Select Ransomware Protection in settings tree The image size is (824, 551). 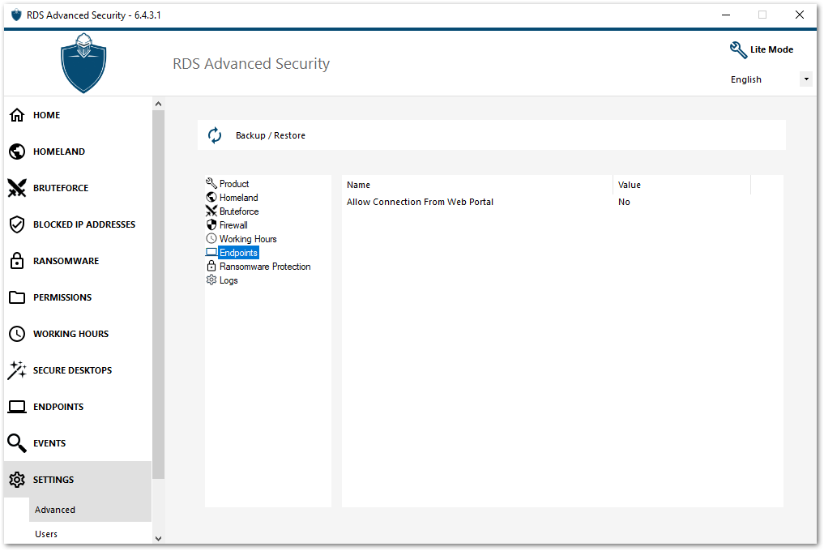[265, 266]
